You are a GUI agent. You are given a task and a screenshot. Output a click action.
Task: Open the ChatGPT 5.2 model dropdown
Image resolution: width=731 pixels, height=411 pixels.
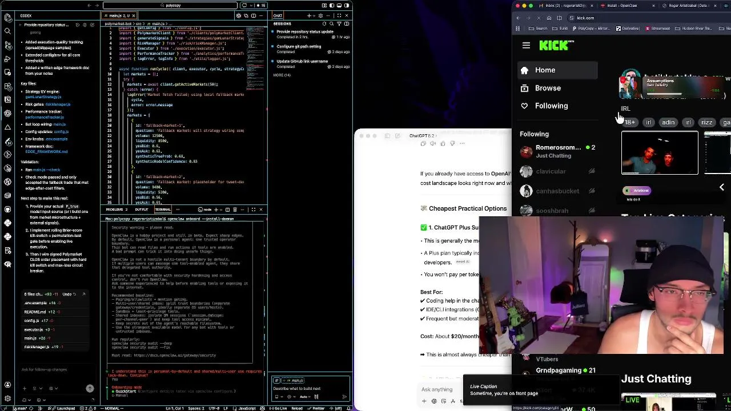[x=422, y=136]
